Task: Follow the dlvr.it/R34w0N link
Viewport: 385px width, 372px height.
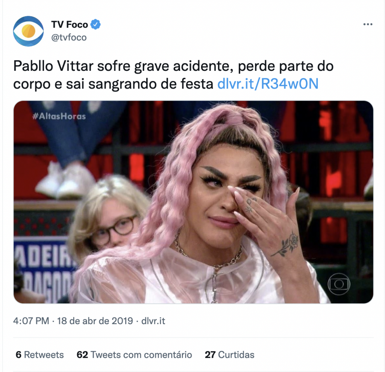Action: (x=268, y=84)
